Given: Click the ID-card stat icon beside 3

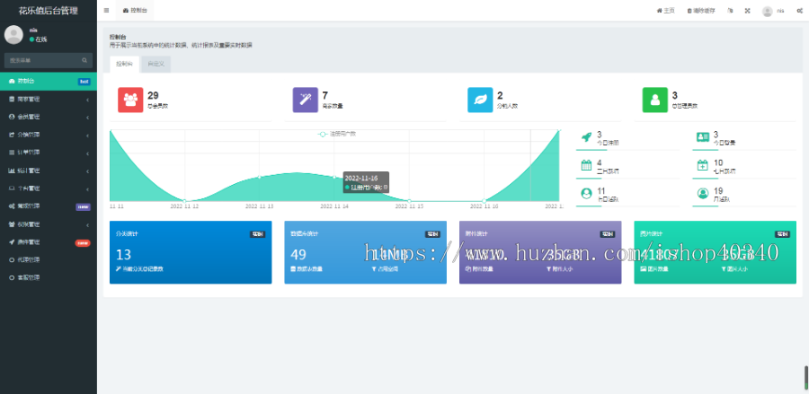Looking at the screenshot, I should pyautogui.click(x=703, y=137).
